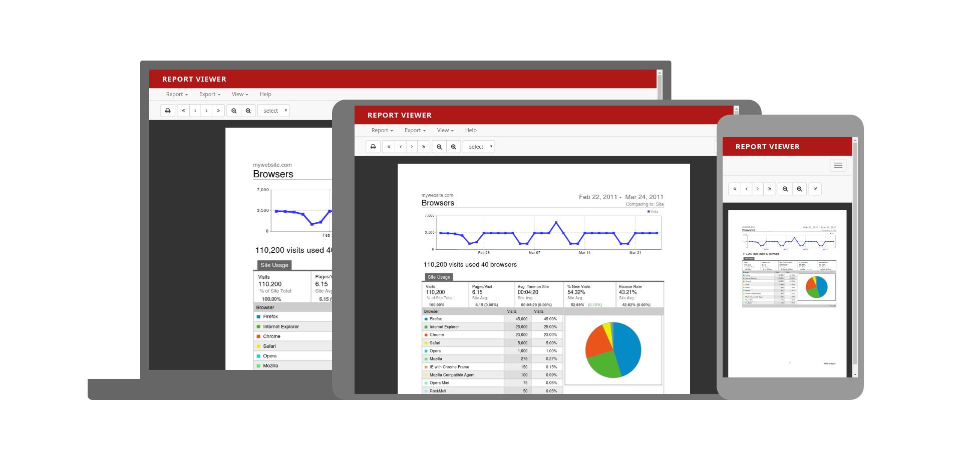This screenshot has width=960, height=457.
Task: Go to previous page in tablet viewer
Action: click(401, 147)
